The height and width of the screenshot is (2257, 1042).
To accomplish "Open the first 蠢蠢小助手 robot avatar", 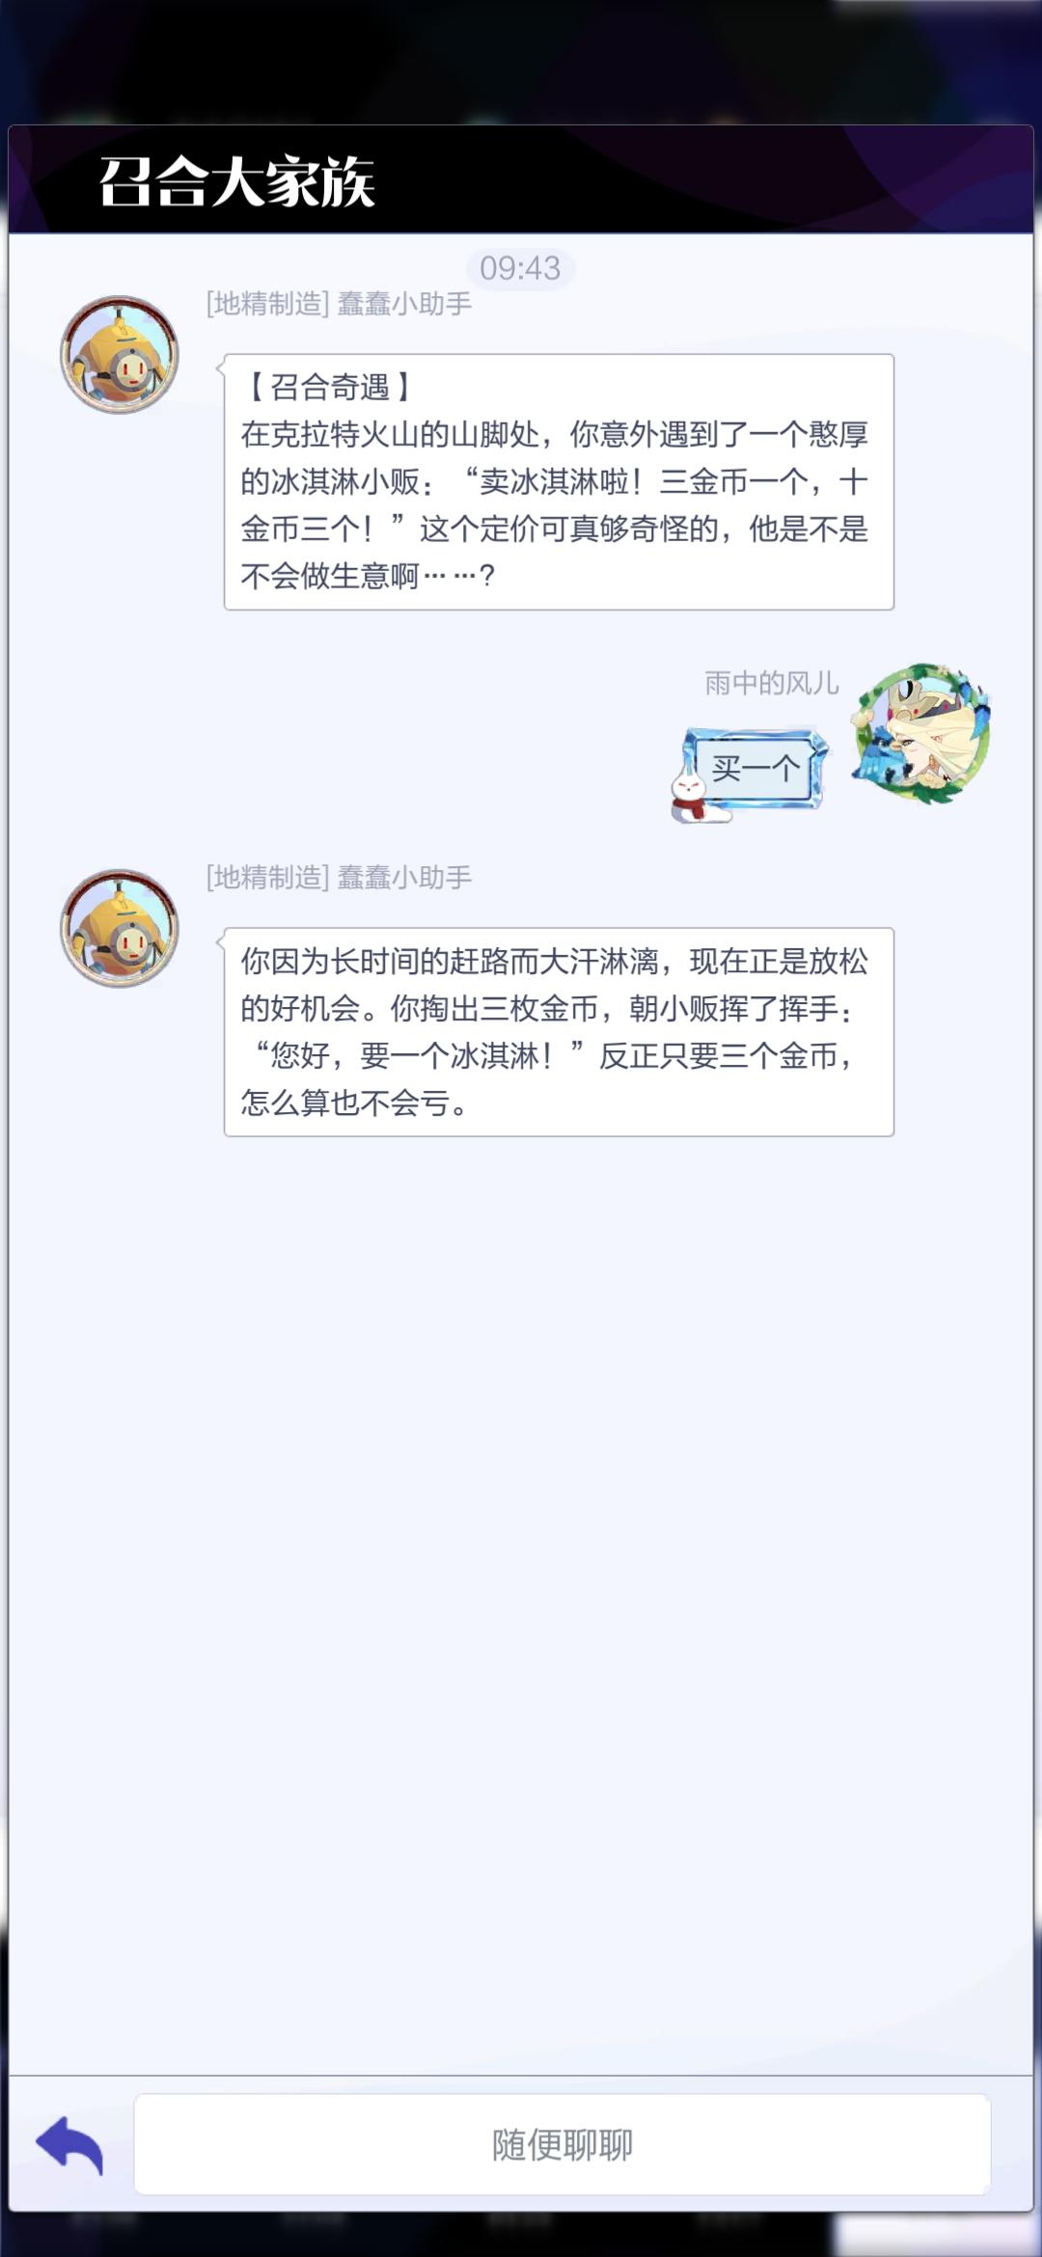I will (x=120, y=354).
